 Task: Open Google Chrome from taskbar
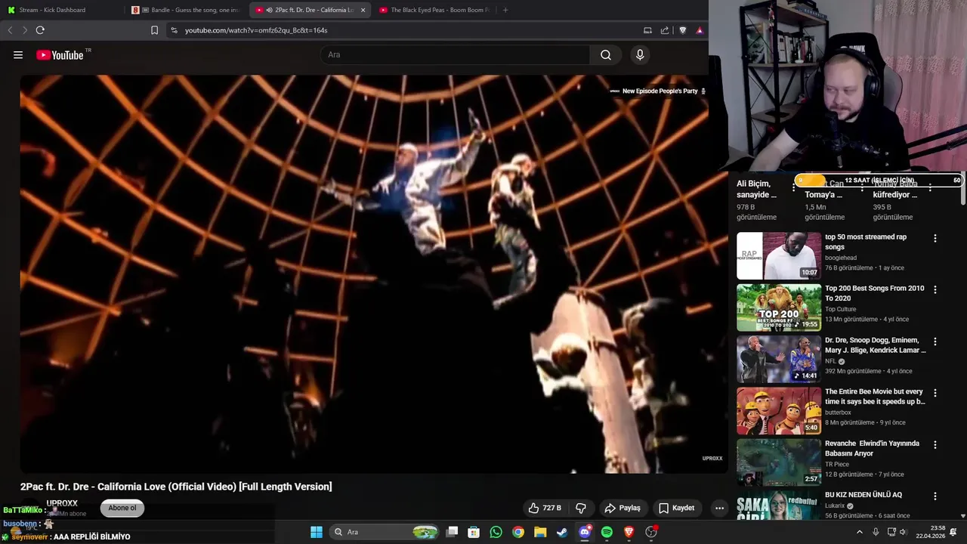pyautogui.click(x=518, y=532)
